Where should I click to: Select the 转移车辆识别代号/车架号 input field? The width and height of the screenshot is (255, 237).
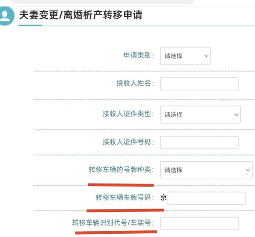click(x=199, y=223)
